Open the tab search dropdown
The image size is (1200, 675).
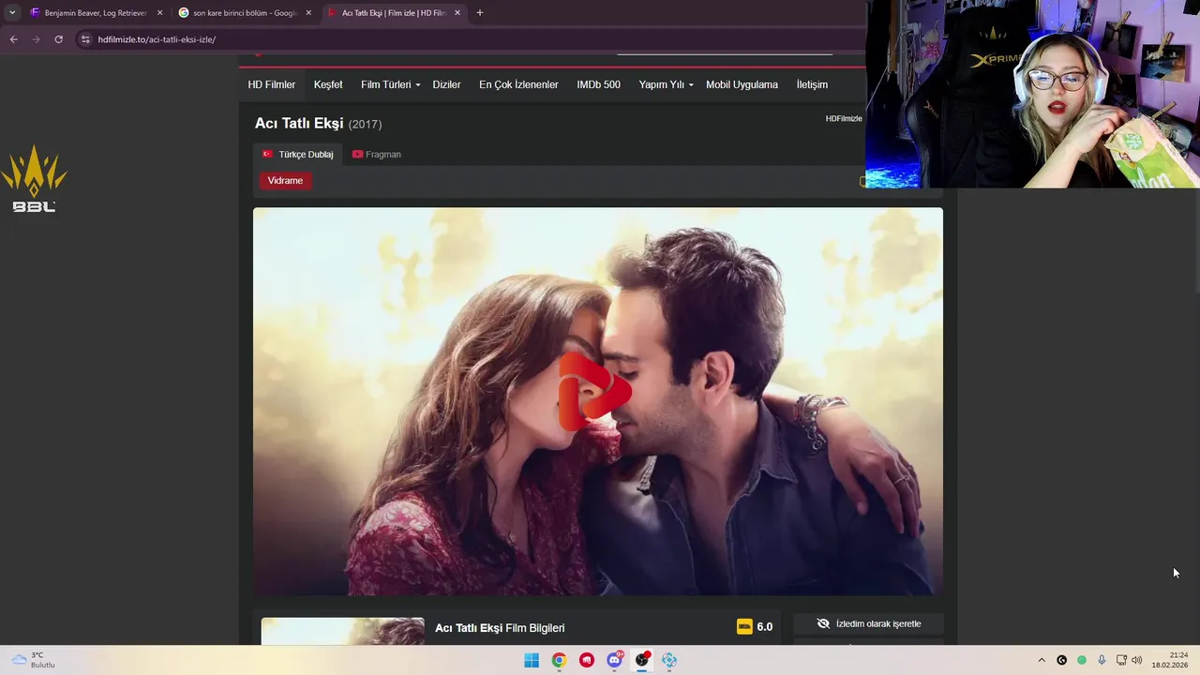[x=12, y=13]
